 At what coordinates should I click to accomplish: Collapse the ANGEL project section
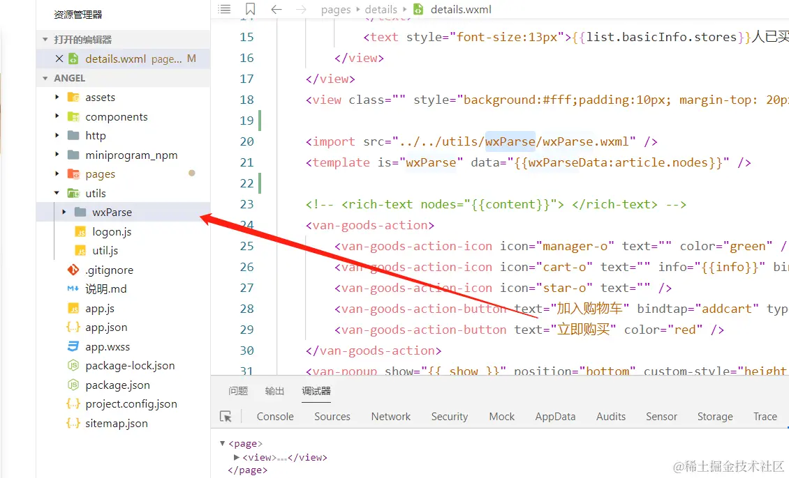(x=45, y=78)
